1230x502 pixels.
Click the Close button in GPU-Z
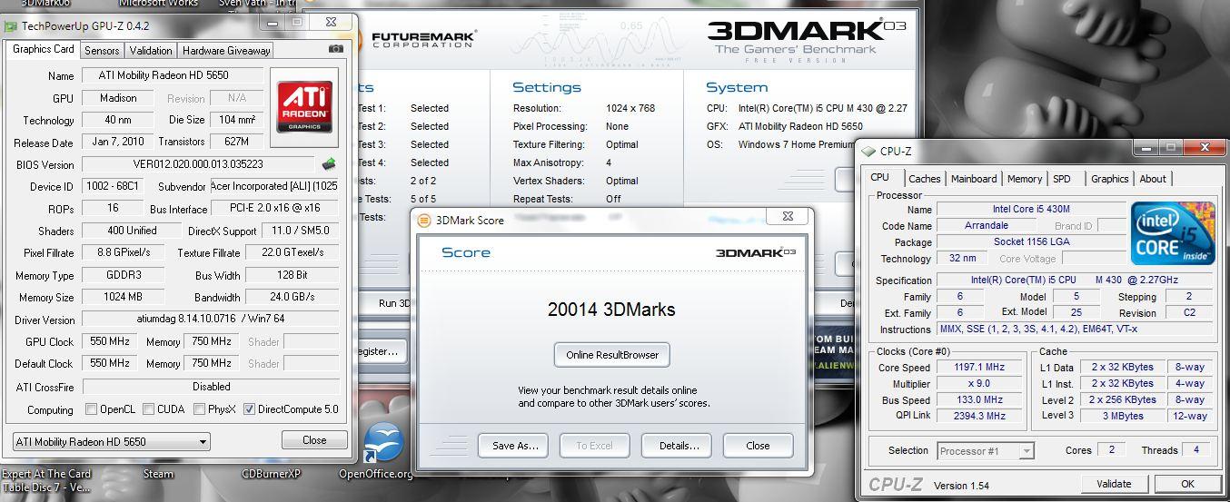[x=314, y=440]
